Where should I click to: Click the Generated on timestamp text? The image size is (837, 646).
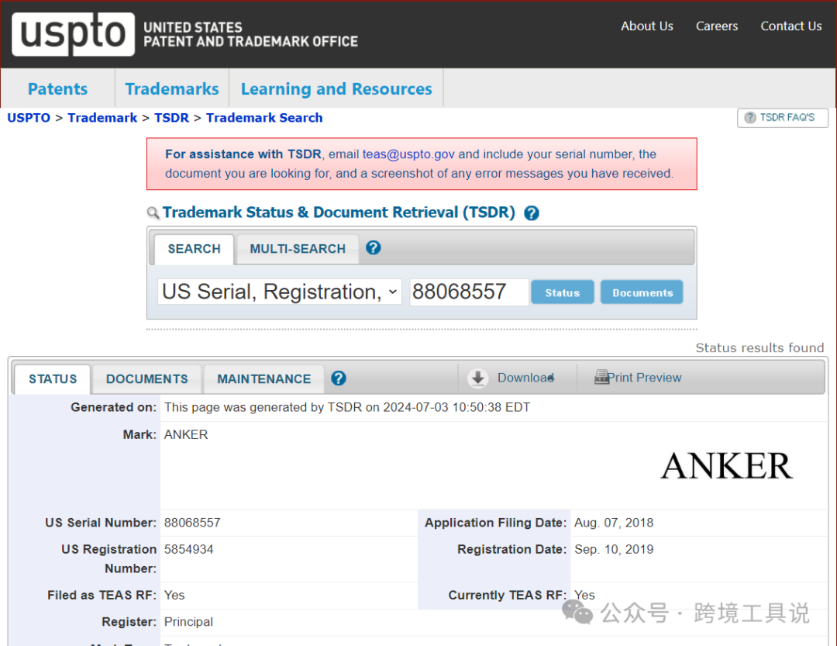click(x=347, y=407)
